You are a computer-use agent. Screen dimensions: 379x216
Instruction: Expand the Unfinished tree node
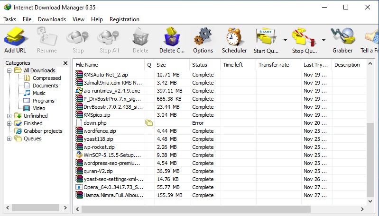click(9, 116)
